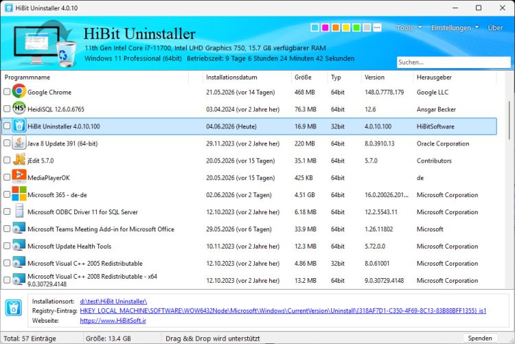Sort by Version column header

[x=387, y=78]
